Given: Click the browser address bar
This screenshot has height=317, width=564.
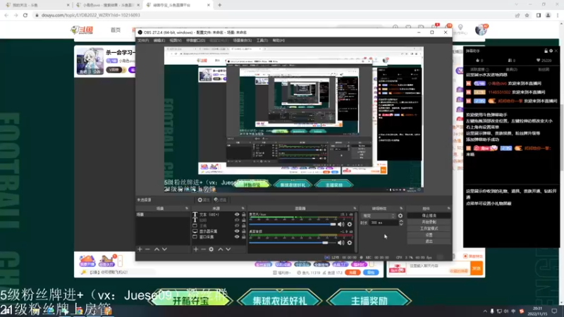Looking at the screenshot, I should click(x=274, y=15).
